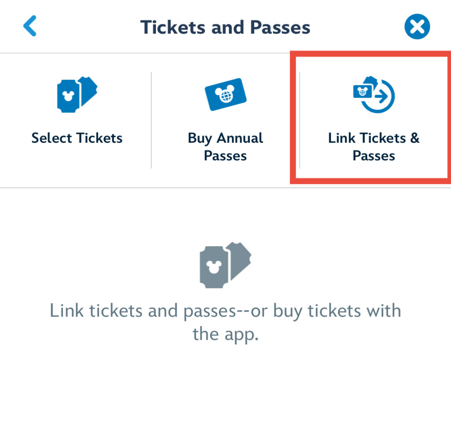
Task: Select the Link Tickets & Passes label
Action: pos(374,147)
